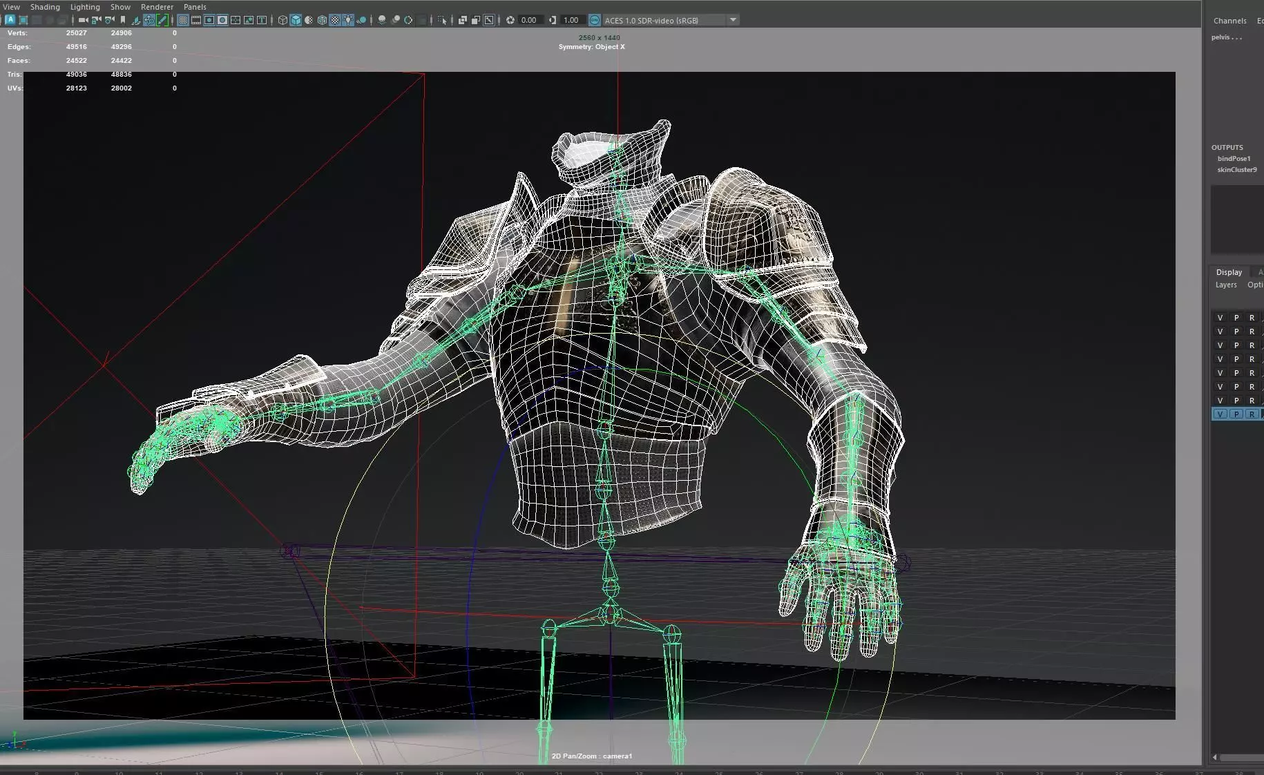Toggle P playback on the highlighted layer
1264x775 pixels.
click(x=1236, y=414)
